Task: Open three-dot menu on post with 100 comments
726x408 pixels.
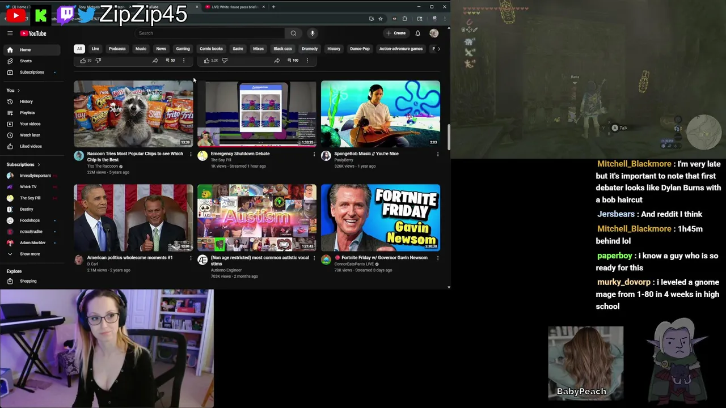Action: [307, 60]
